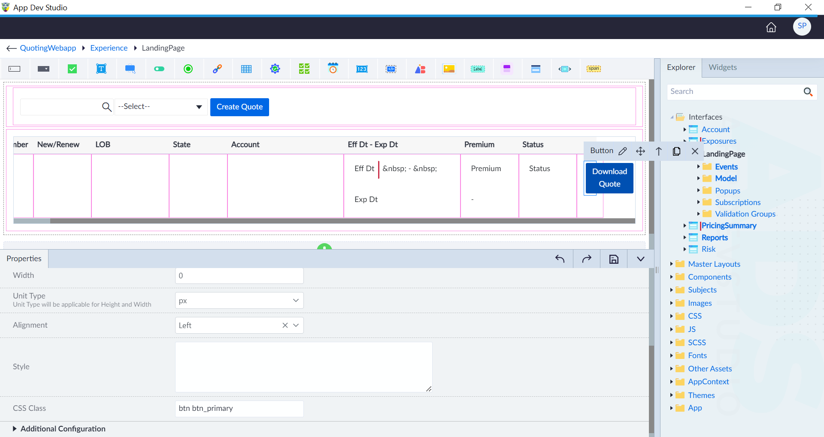Select the green checkbox widget icon
This screenshot has height=437, width=824.
tap(73, 69)
